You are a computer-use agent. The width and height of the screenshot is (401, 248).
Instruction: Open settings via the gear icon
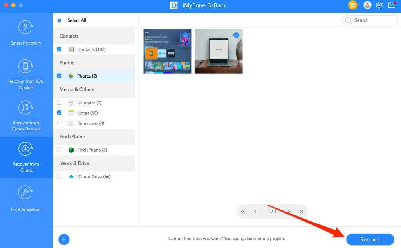tap(379, 5)
